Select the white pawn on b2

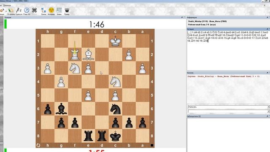[129, 55]
